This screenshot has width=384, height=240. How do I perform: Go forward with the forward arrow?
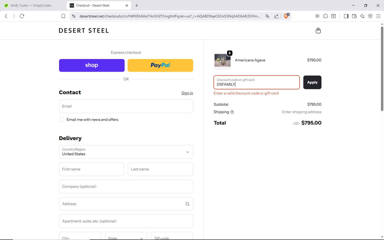pos(14,16)
